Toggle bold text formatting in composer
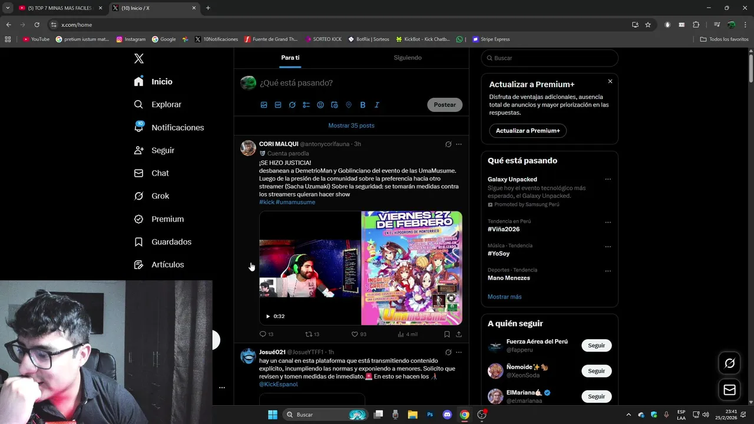Image resolution: width=754 pixels, height=424 pixels. tap(363, 105)
